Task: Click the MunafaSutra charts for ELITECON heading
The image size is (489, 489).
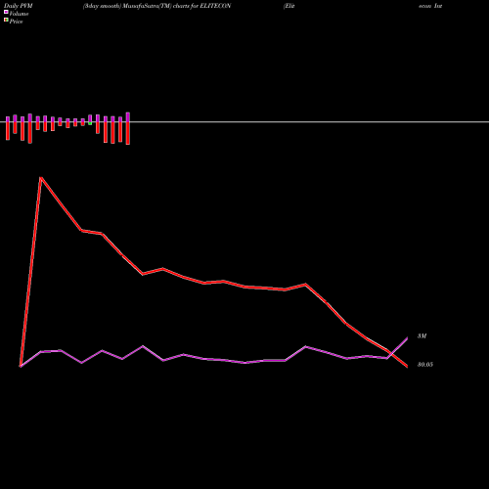Action: (156, 6)
